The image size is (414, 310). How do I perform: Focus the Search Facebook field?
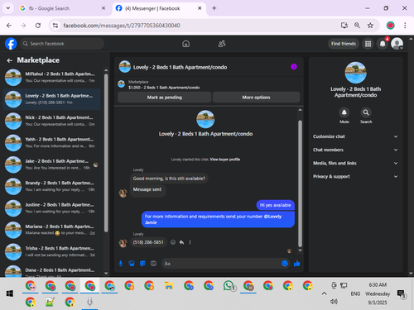pos(62,44)
